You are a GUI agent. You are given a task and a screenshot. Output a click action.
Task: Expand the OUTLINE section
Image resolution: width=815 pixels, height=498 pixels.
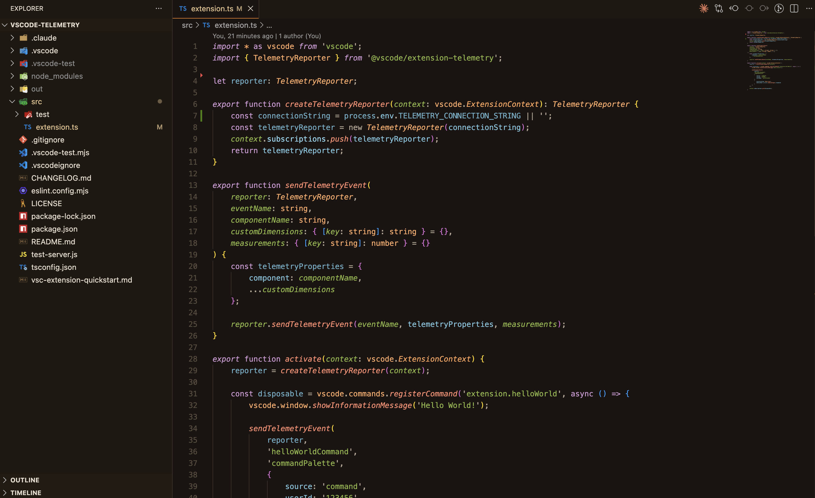5,480
